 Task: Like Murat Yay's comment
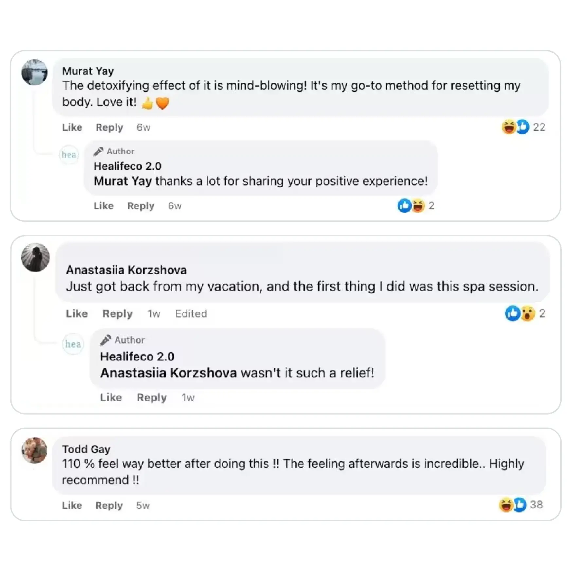(72, 127)
